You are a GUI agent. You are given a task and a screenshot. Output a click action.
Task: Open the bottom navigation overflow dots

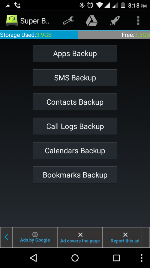[x=142, y=258]
